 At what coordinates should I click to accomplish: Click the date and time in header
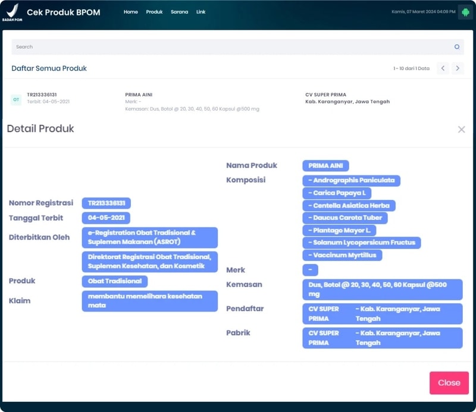pos(424,12)
